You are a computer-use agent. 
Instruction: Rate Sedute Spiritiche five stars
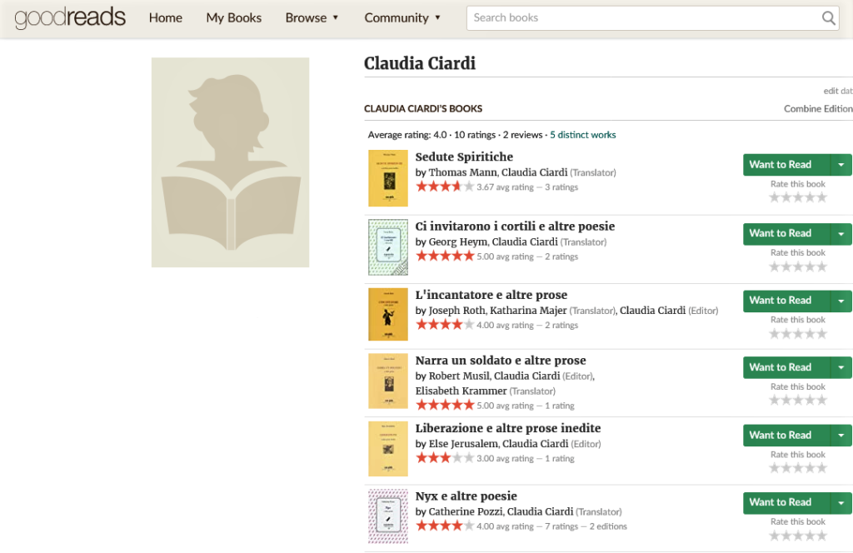821,197
